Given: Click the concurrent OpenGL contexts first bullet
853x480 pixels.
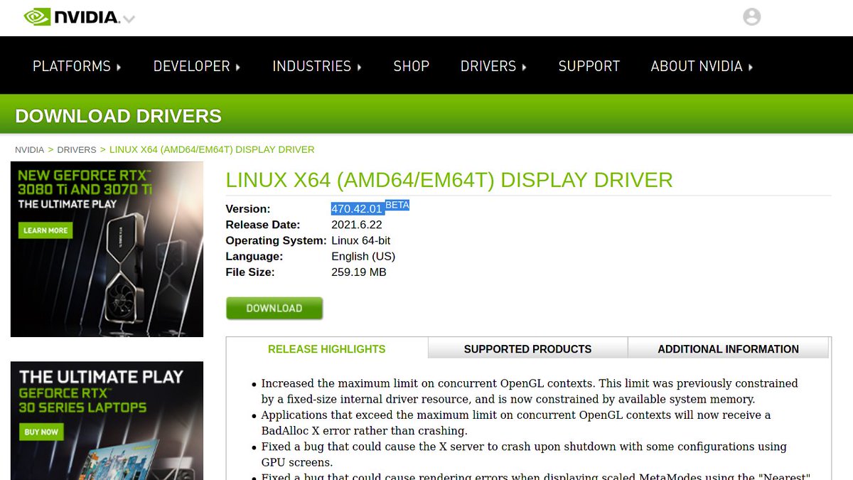Looking at the screenshot, I should [530, 391].
